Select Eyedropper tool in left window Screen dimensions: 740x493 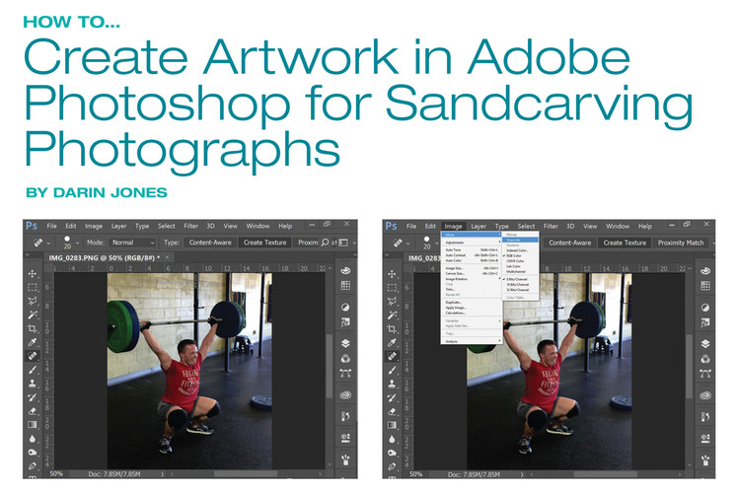coord(33,342)
